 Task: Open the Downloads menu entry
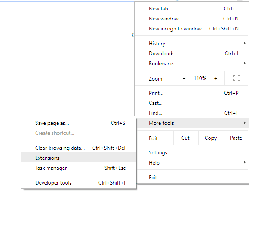click(x=192, y=54)
